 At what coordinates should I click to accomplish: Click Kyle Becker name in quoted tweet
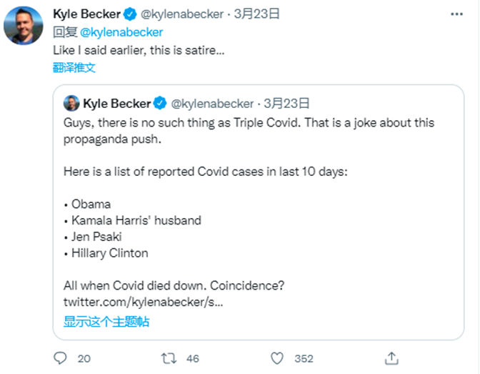[x=117, y=103]
